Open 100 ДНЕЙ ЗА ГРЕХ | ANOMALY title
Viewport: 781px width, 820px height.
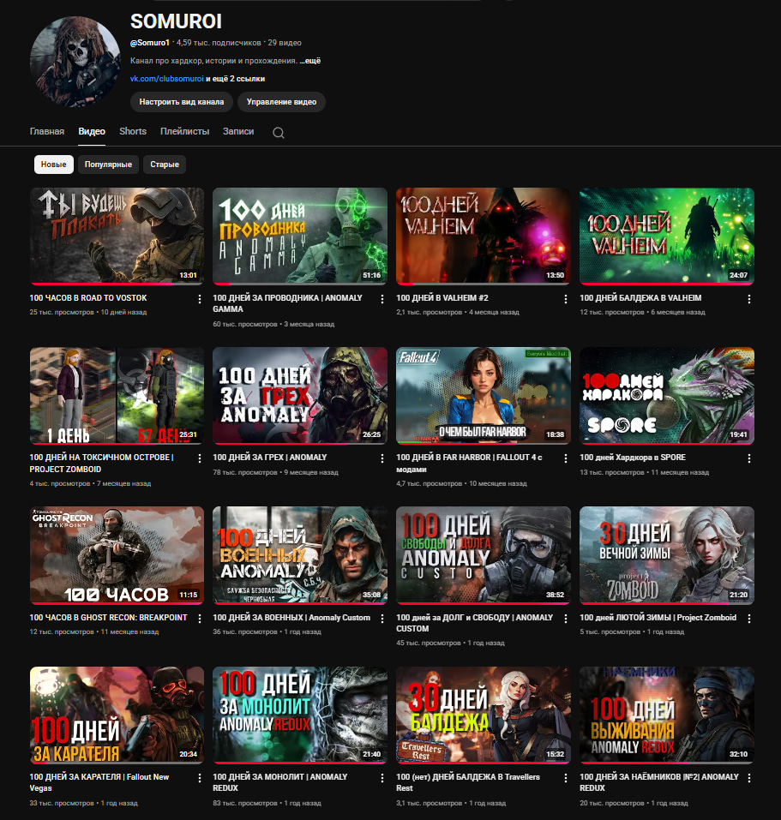tap(270, 457)
